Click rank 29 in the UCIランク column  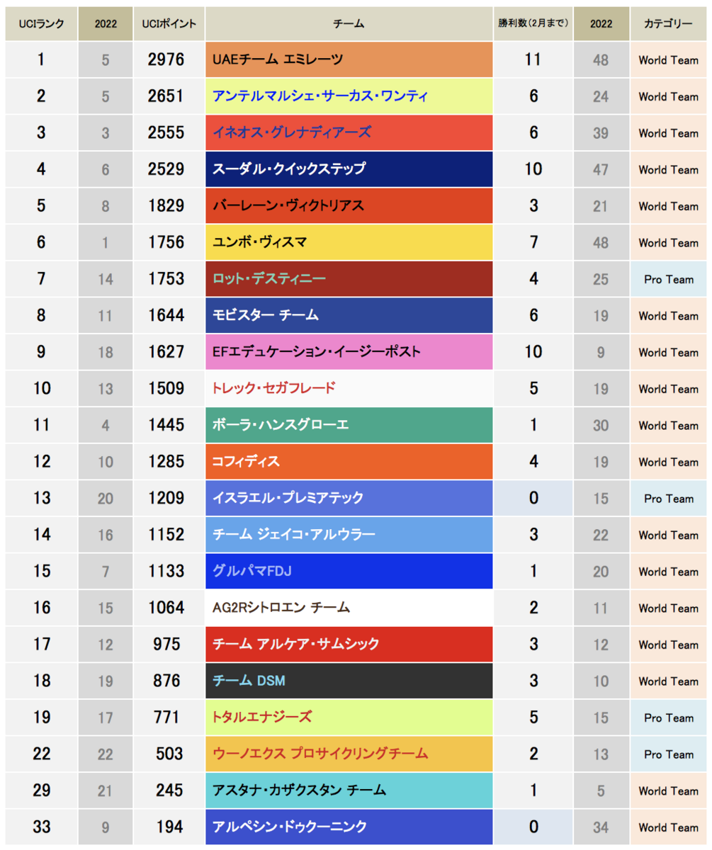coord(40,791)
